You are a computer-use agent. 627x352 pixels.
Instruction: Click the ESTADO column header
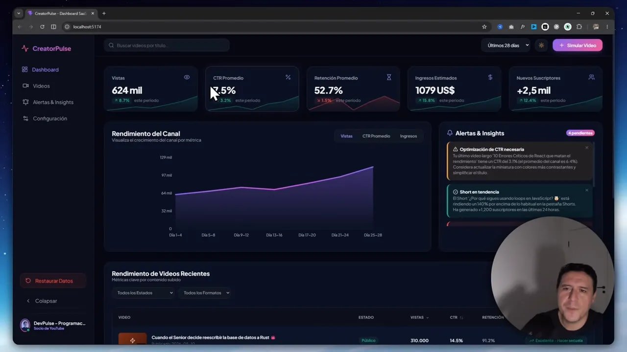pyautogui.click(x=366, y=317)
